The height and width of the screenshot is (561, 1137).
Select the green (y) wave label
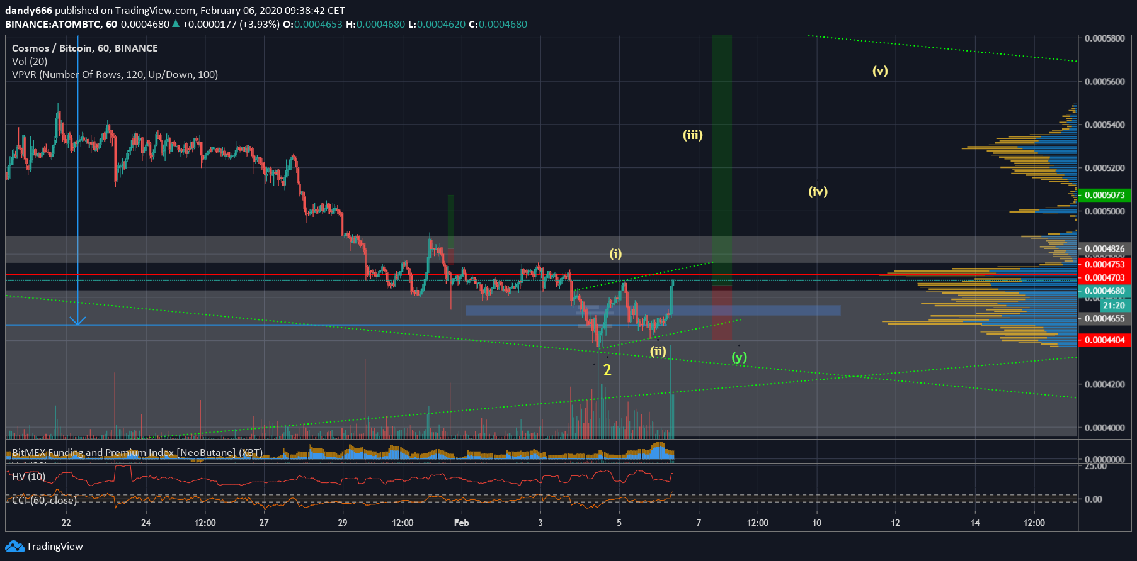pyautogui.click(x=739, y=357)
